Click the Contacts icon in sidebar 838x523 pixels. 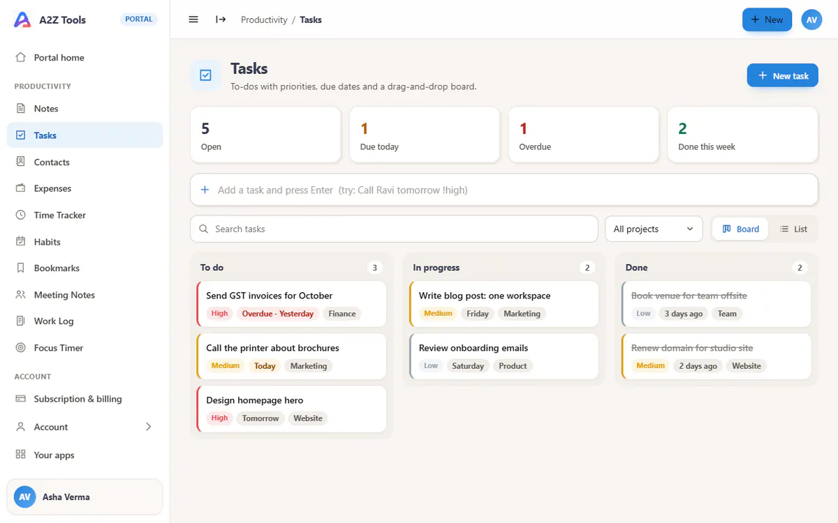(21, 162)
